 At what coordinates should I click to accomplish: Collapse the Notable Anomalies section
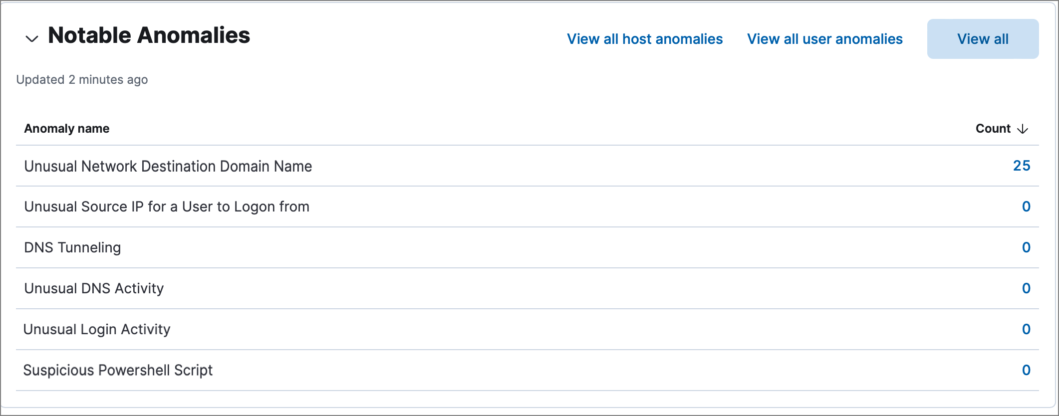31,37
